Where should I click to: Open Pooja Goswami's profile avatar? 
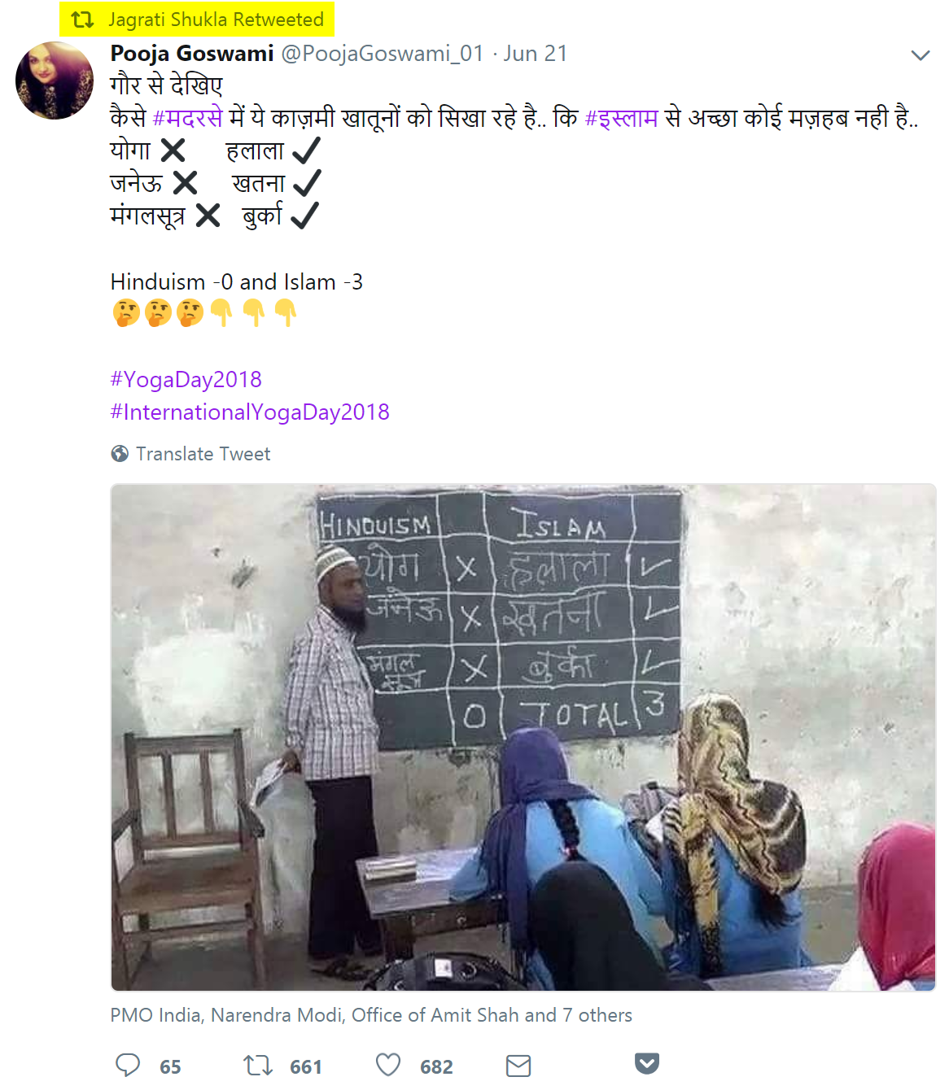(x=55, y=81)
